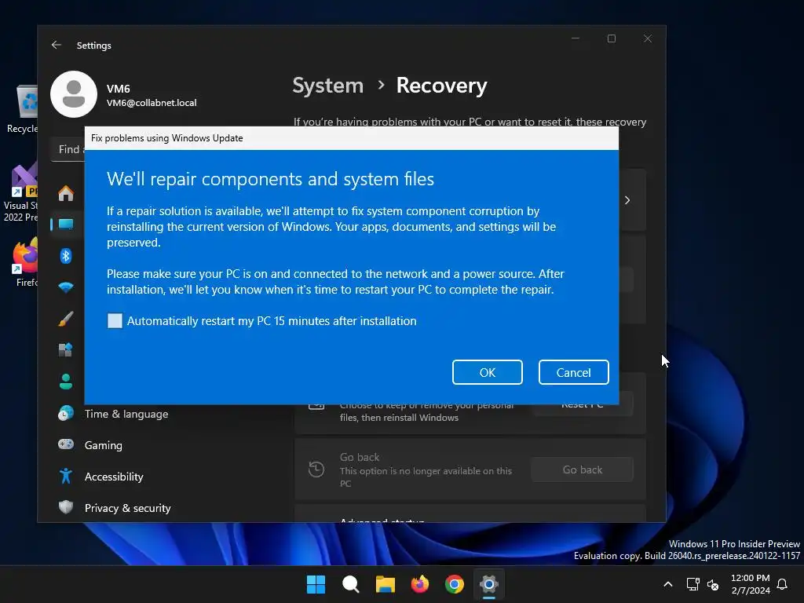Select the Firefox desktop shortcut
Screen dimensions: 804x603
click(x=24, y=262)
